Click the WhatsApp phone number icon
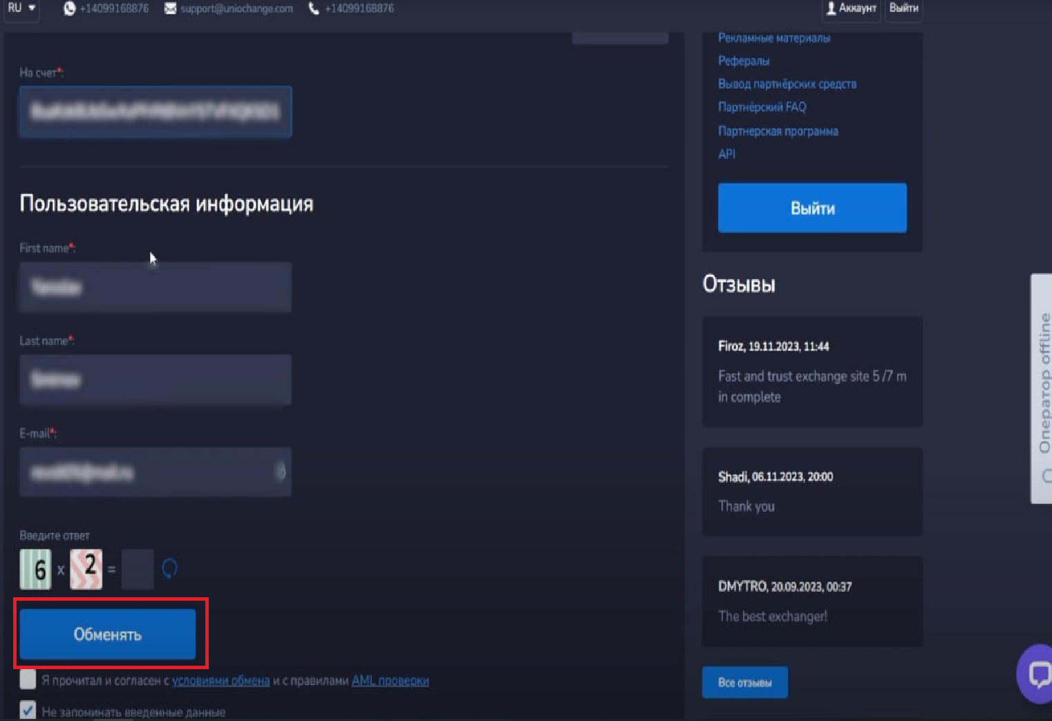Screen dimensions: 1052x721 coord(69,8)
